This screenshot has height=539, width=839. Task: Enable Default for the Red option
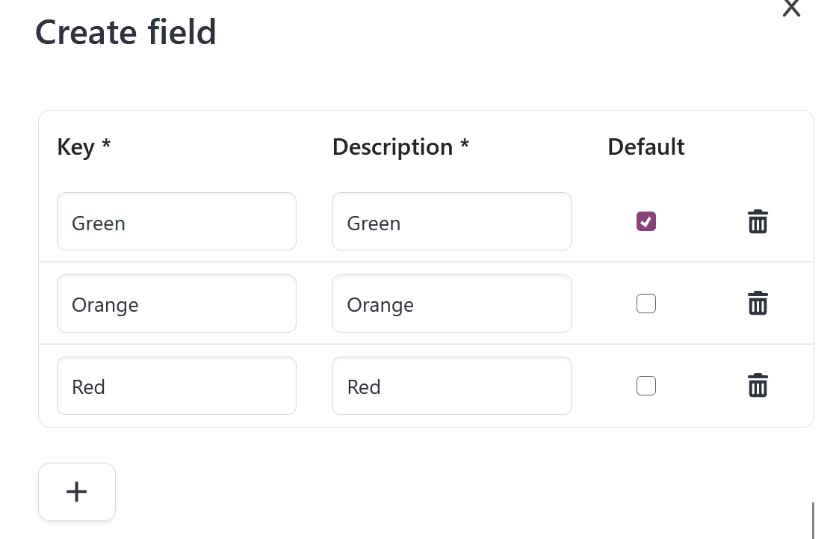pos(645,386)
